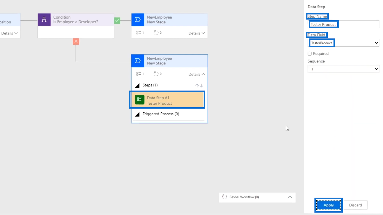This screenshot has width=383, height=215.
Task: Collapse the Steps (1) section triangle
Action: [137, 85]
